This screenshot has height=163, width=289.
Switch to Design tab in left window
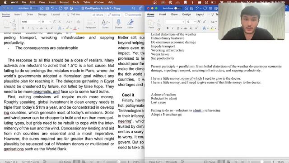(42, 14)
